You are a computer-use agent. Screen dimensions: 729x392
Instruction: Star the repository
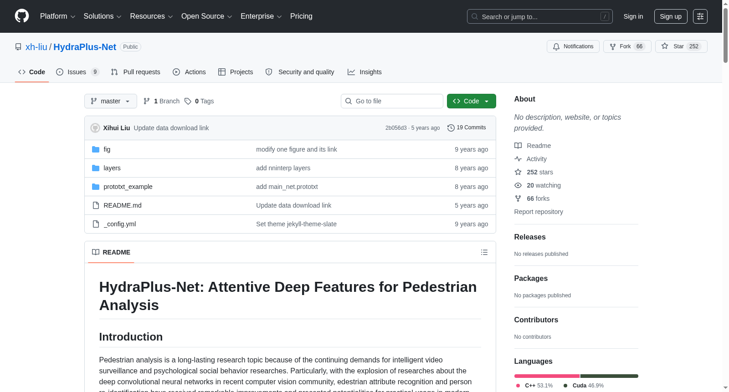pyautogui.click(x=681, y=46)
